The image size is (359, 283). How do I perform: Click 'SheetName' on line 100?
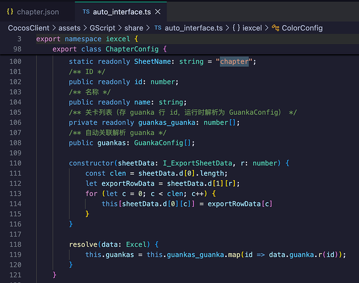click(152, 62)
